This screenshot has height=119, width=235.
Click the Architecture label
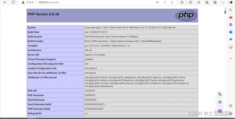[35, 50]
